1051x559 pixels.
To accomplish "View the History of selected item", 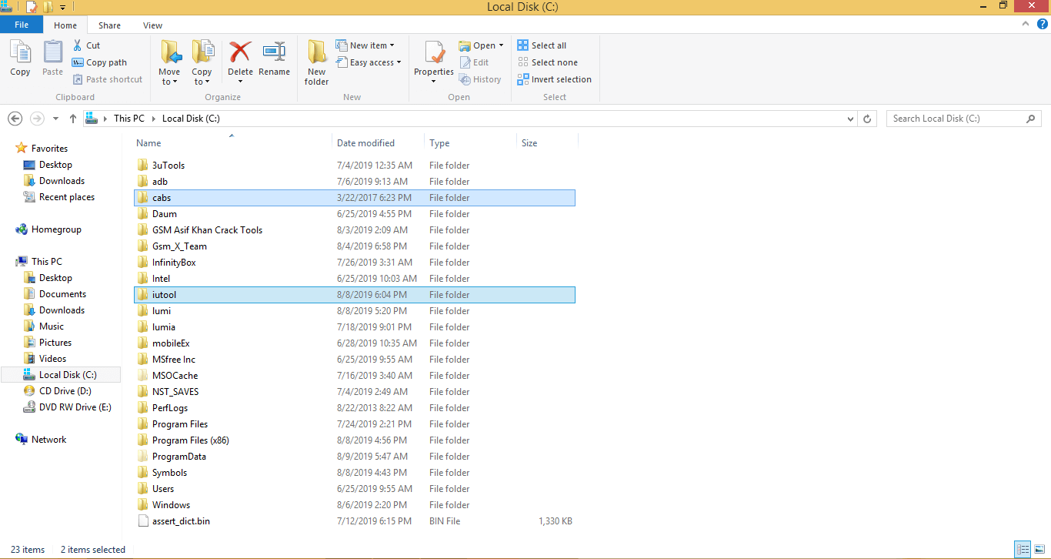I will click(480, 79).
